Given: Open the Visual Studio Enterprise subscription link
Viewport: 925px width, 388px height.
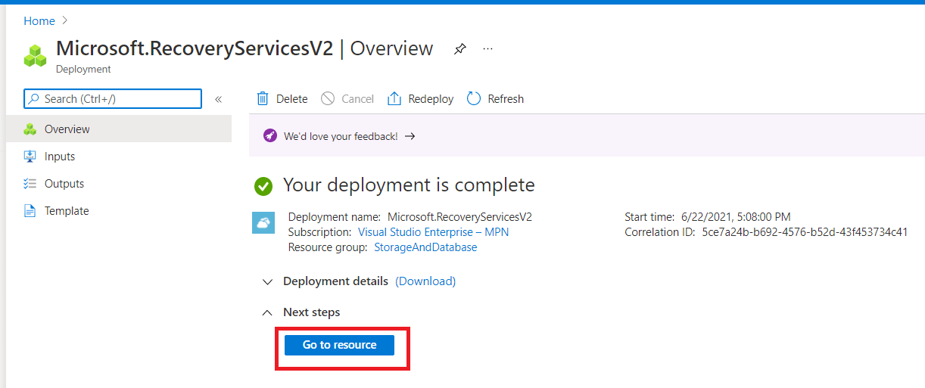Looking at the screenshot, I should pyautogui.click(x=433, y=232).
